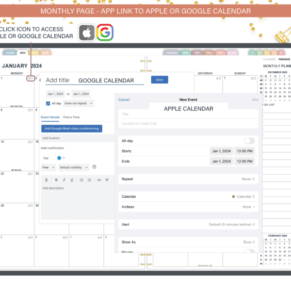This screenshot has width=291, height=291.
Task: Click the Ends date Jan 1, 2024
Action: point(222,162)
